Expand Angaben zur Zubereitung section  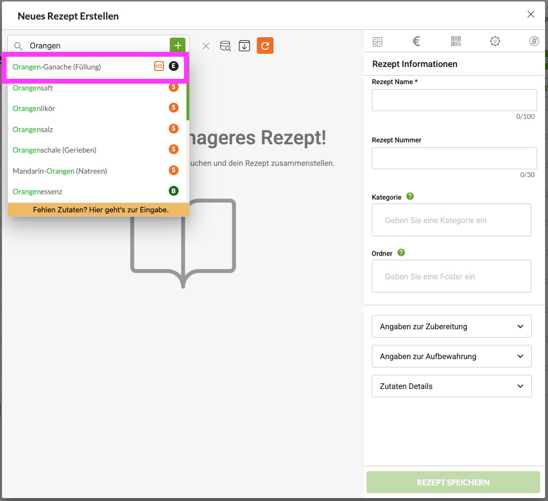(451, 326)
